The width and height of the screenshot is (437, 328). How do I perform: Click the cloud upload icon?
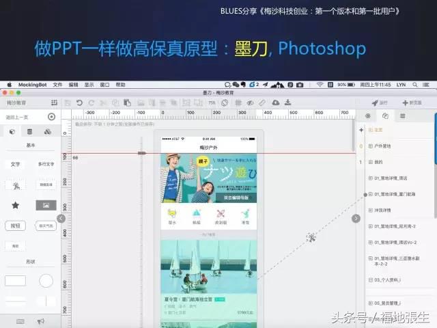pos(276,102)
